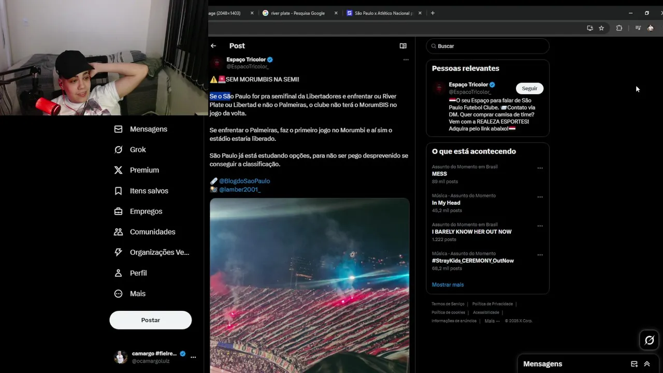Open Comunidades from the sidebar
Screen dimensions: 663x373
click(x=145, y=232)
